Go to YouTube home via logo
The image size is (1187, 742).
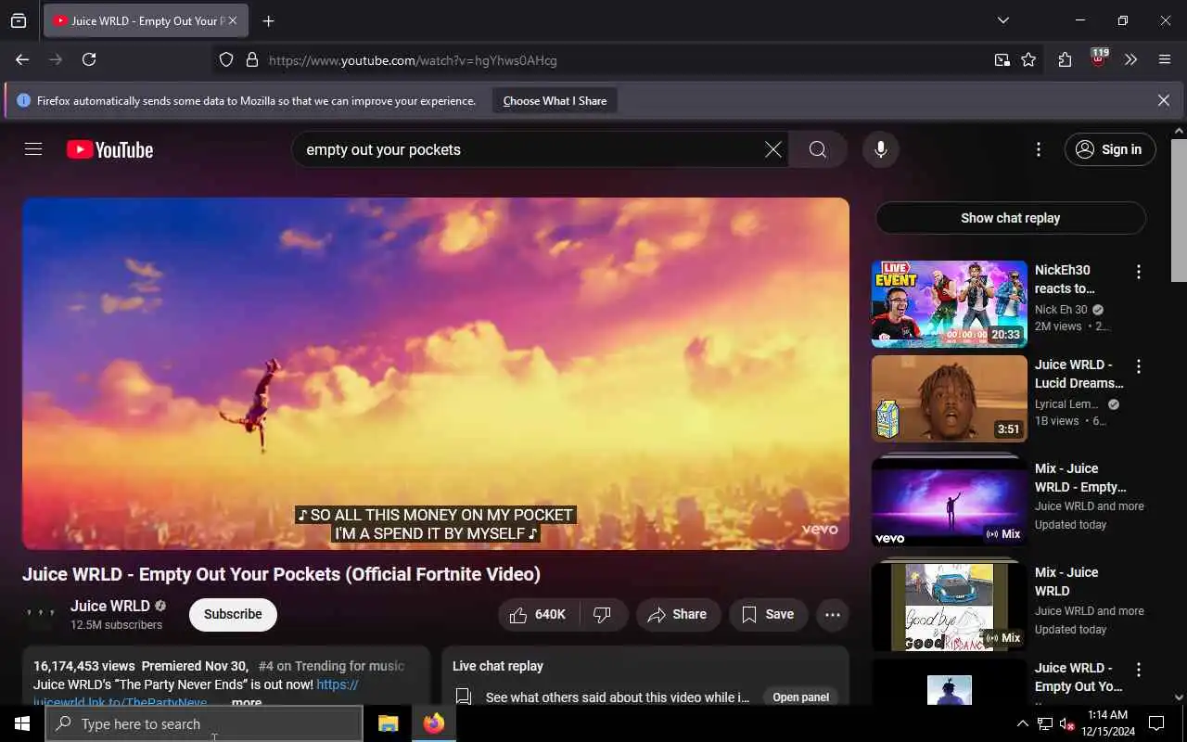pos(109,149)
